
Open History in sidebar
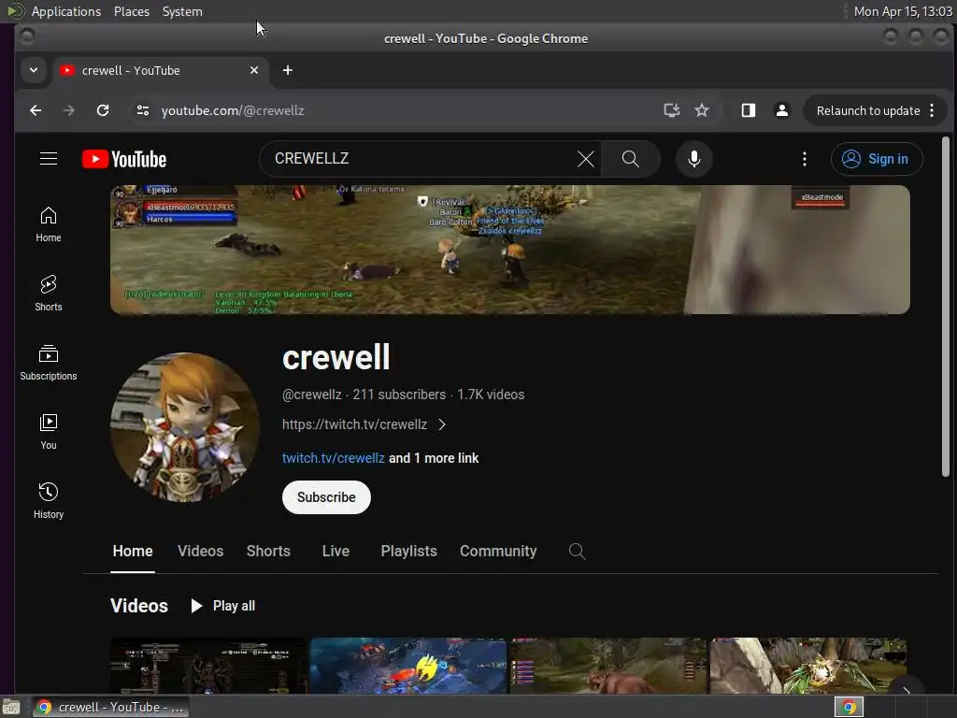tap(49, 501)
